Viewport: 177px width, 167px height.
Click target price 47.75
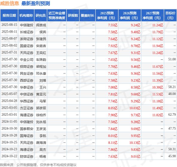coord(172,128)
